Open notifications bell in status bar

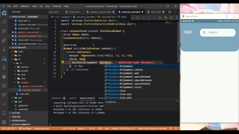pos(176,128)
